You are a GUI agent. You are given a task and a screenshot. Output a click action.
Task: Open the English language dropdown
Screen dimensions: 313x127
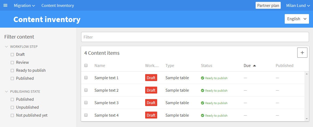[x=297, y=19]
